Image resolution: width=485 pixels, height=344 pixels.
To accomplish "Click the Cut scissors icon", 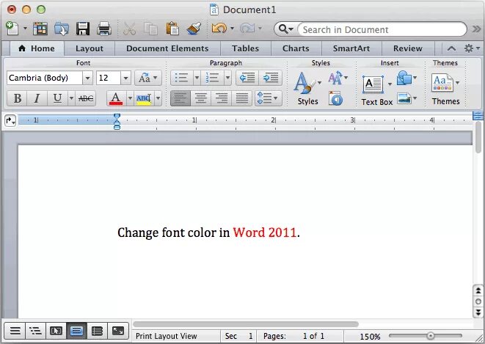I will (129, 29).
